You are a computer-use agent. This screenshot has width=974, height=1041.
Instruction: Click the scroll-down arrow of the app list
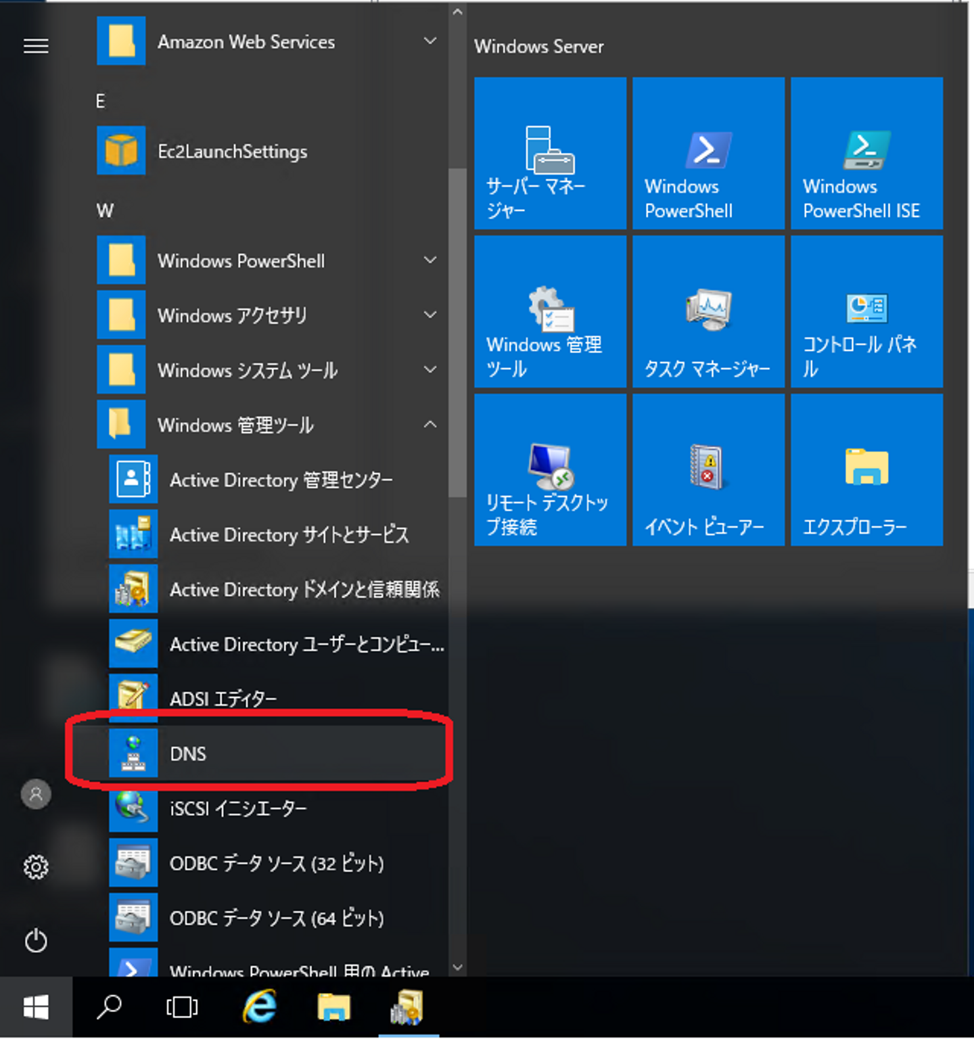point(458,967)
